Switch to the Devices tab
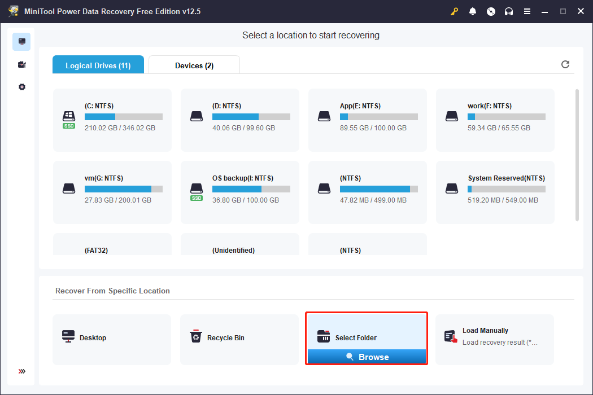The image size is (593, 395). click(194, 65)
